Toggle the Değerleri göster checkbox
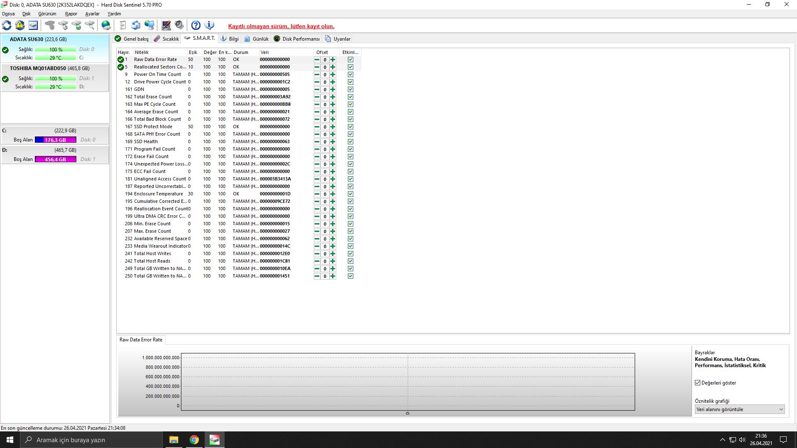This screenshot has width=797, height=448. (x=698, y=383)
